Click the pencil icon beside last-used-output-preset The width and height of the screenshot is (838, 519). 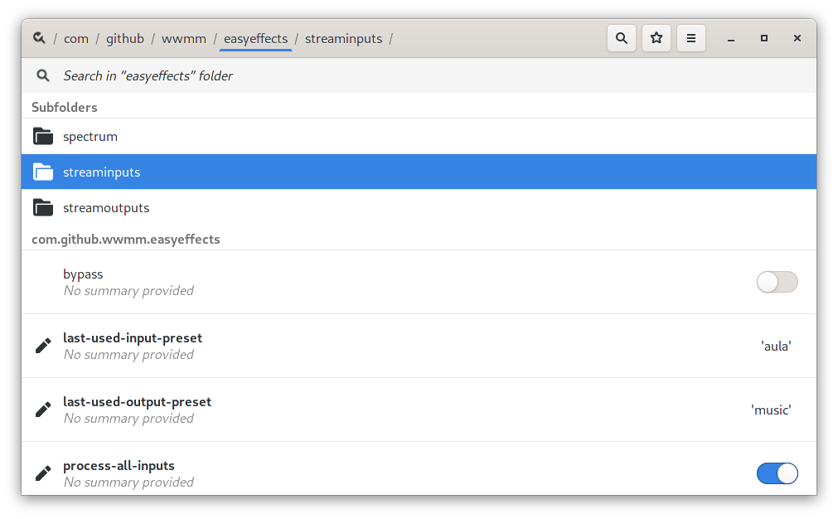pyautogui.click(x=42, y=409)
